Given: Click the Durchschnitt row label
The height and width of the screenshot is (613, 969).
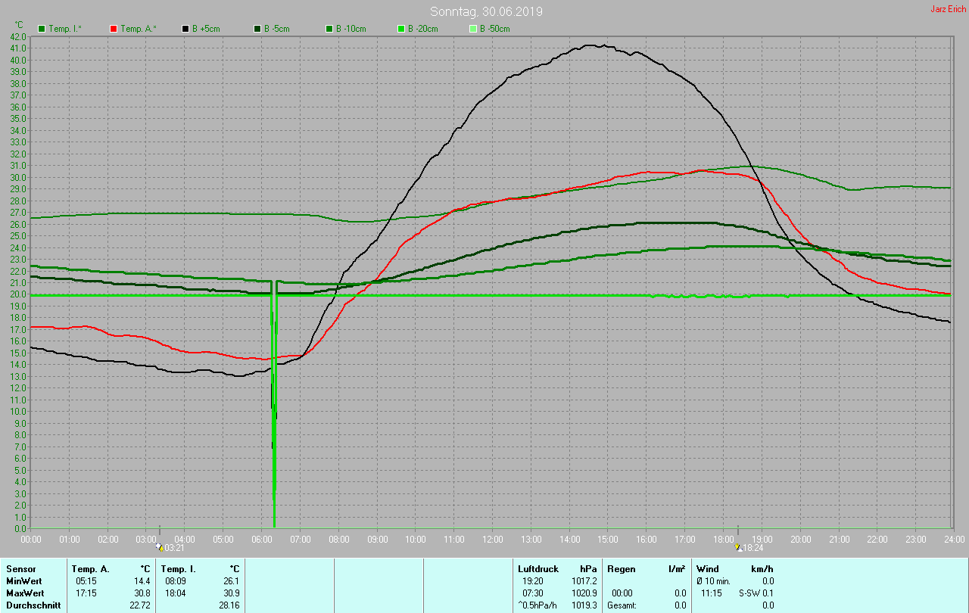Looking at the screenshot, I should (x=33, y=605).
